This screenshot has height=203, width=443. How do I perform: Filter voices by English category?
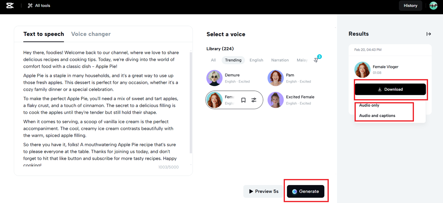tap(256, 60)
